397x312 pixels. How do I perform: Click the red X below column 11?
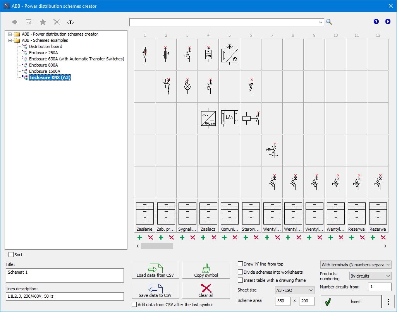(x=362, y=237)
